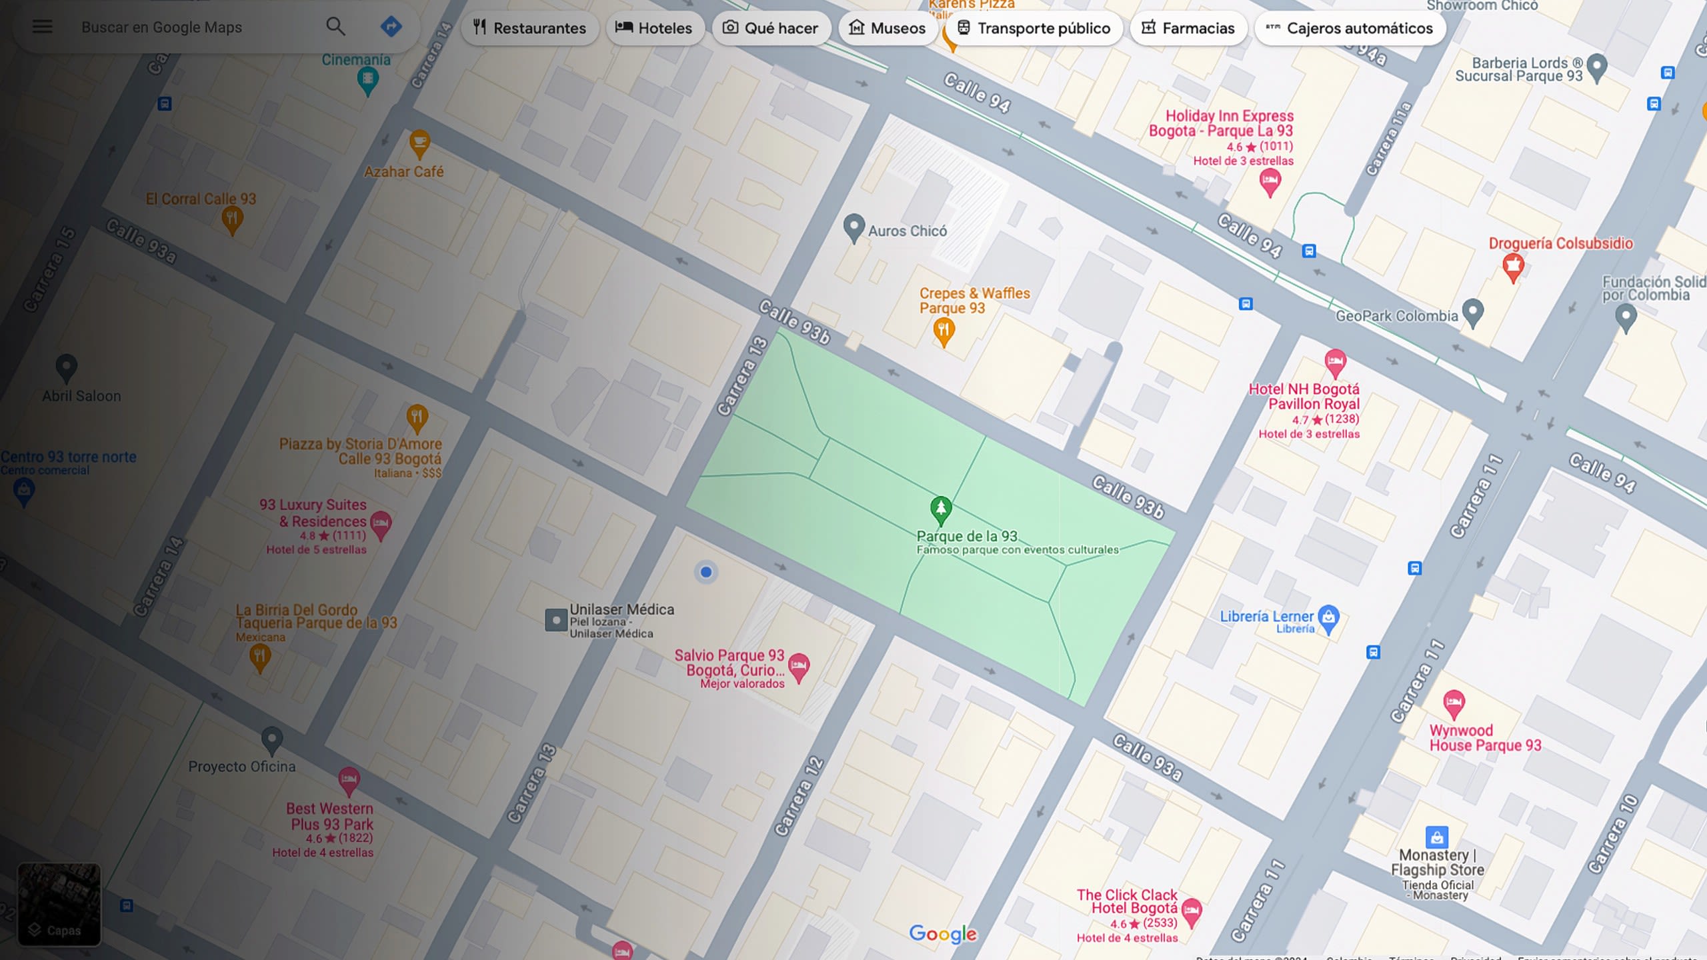This screenshot has width=1707, height=960.
Task: Click the Librería Lerner label
Action: [x=1266, y=617]
